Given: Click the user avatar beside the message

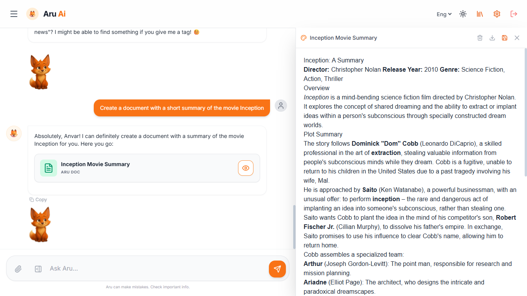Looking at the screenshot, I should coord(281,106).
